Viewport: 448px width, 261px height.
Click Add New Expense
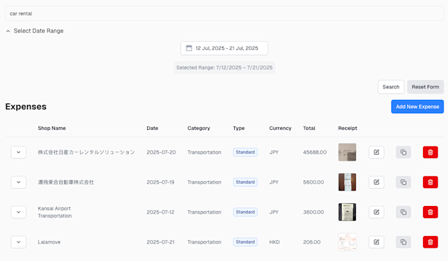click(417, 107)
